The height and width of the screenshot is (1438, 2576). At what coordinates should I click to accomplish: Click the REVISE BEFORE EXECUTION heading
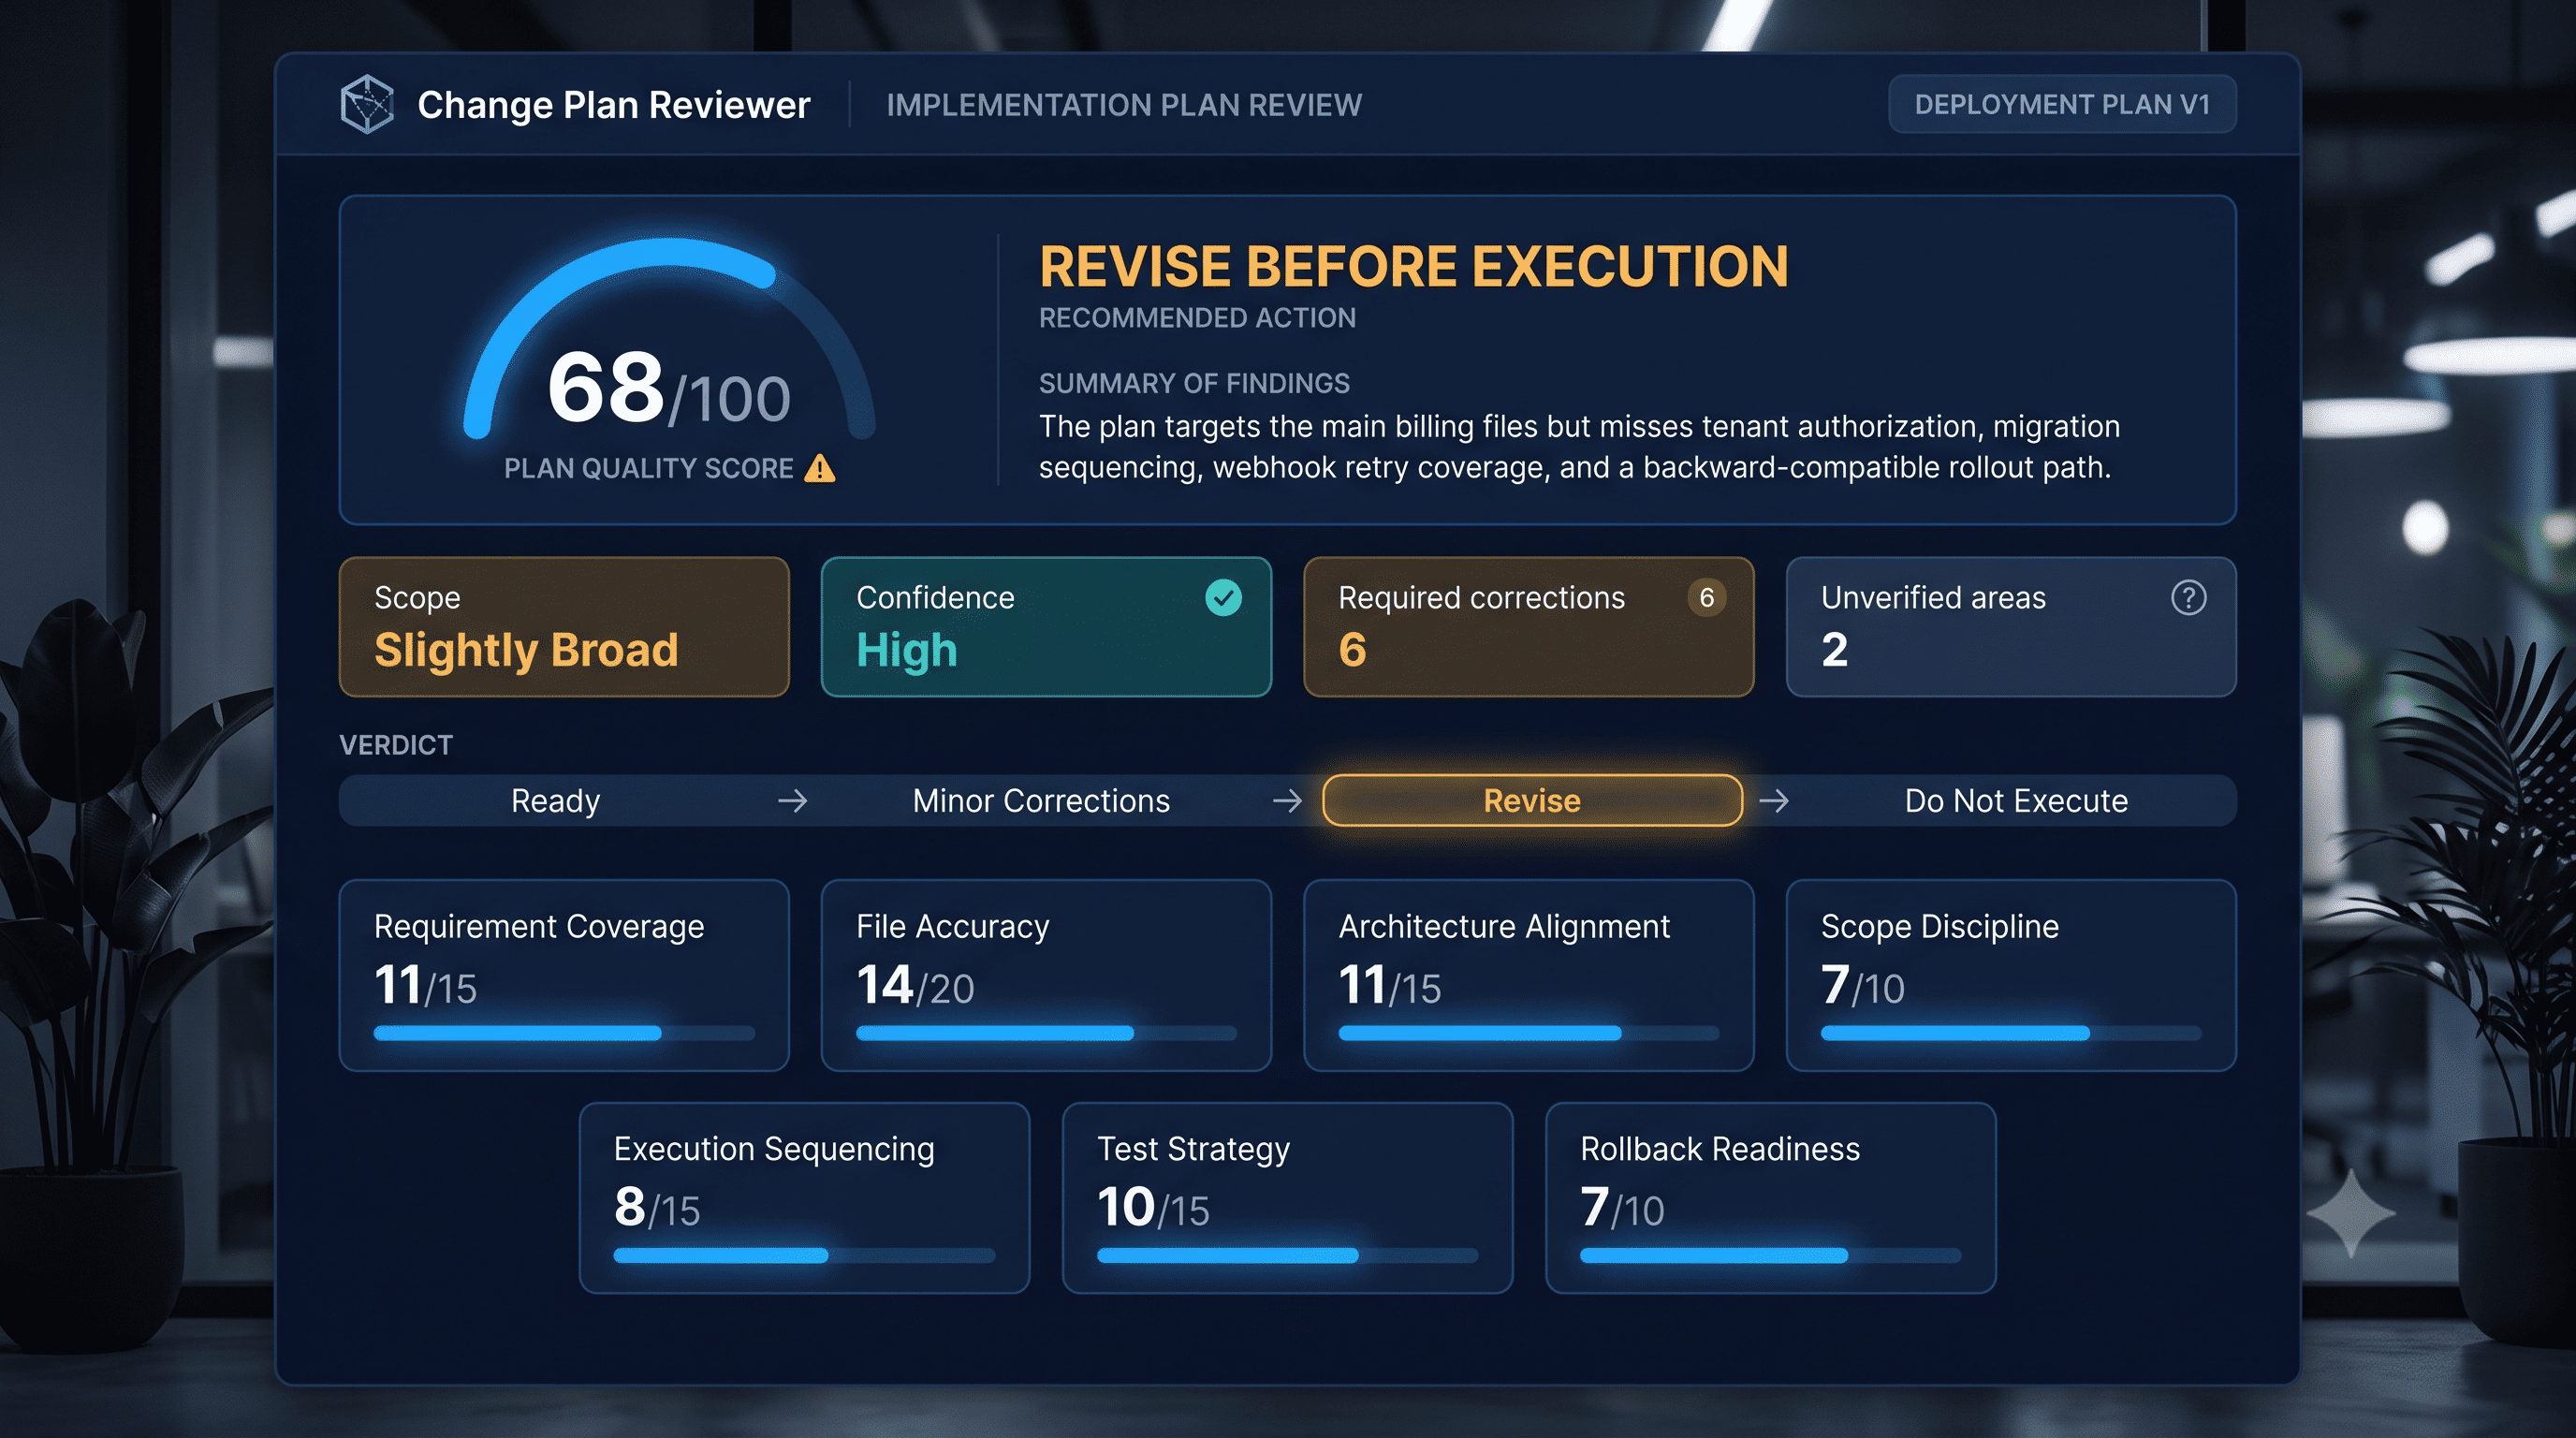pos(1413,266)
